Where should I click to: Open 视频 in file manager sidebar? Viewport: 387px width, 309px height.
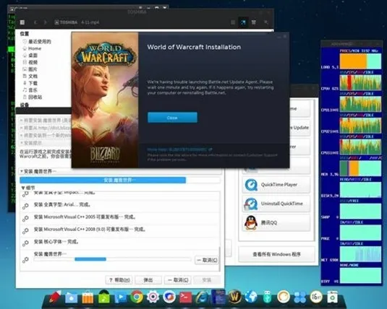coord(30,62)
